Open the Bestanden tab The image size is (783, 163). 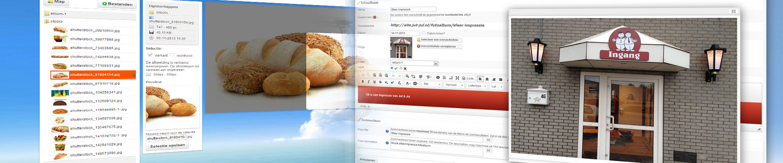coord(117,4)
